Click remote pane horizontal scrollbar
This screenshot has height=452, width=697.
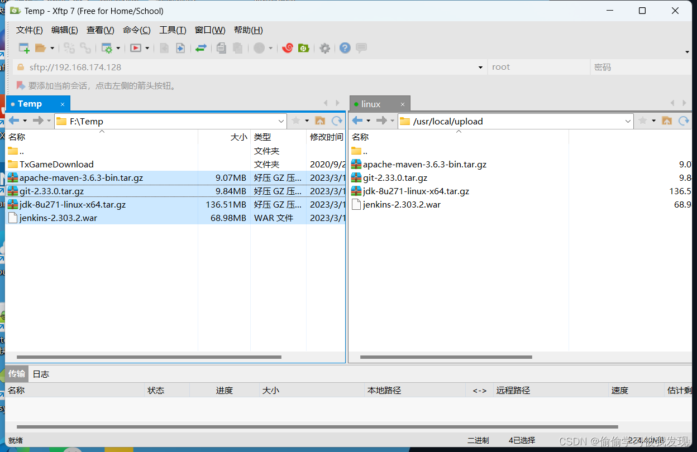[x=446, y=357]
